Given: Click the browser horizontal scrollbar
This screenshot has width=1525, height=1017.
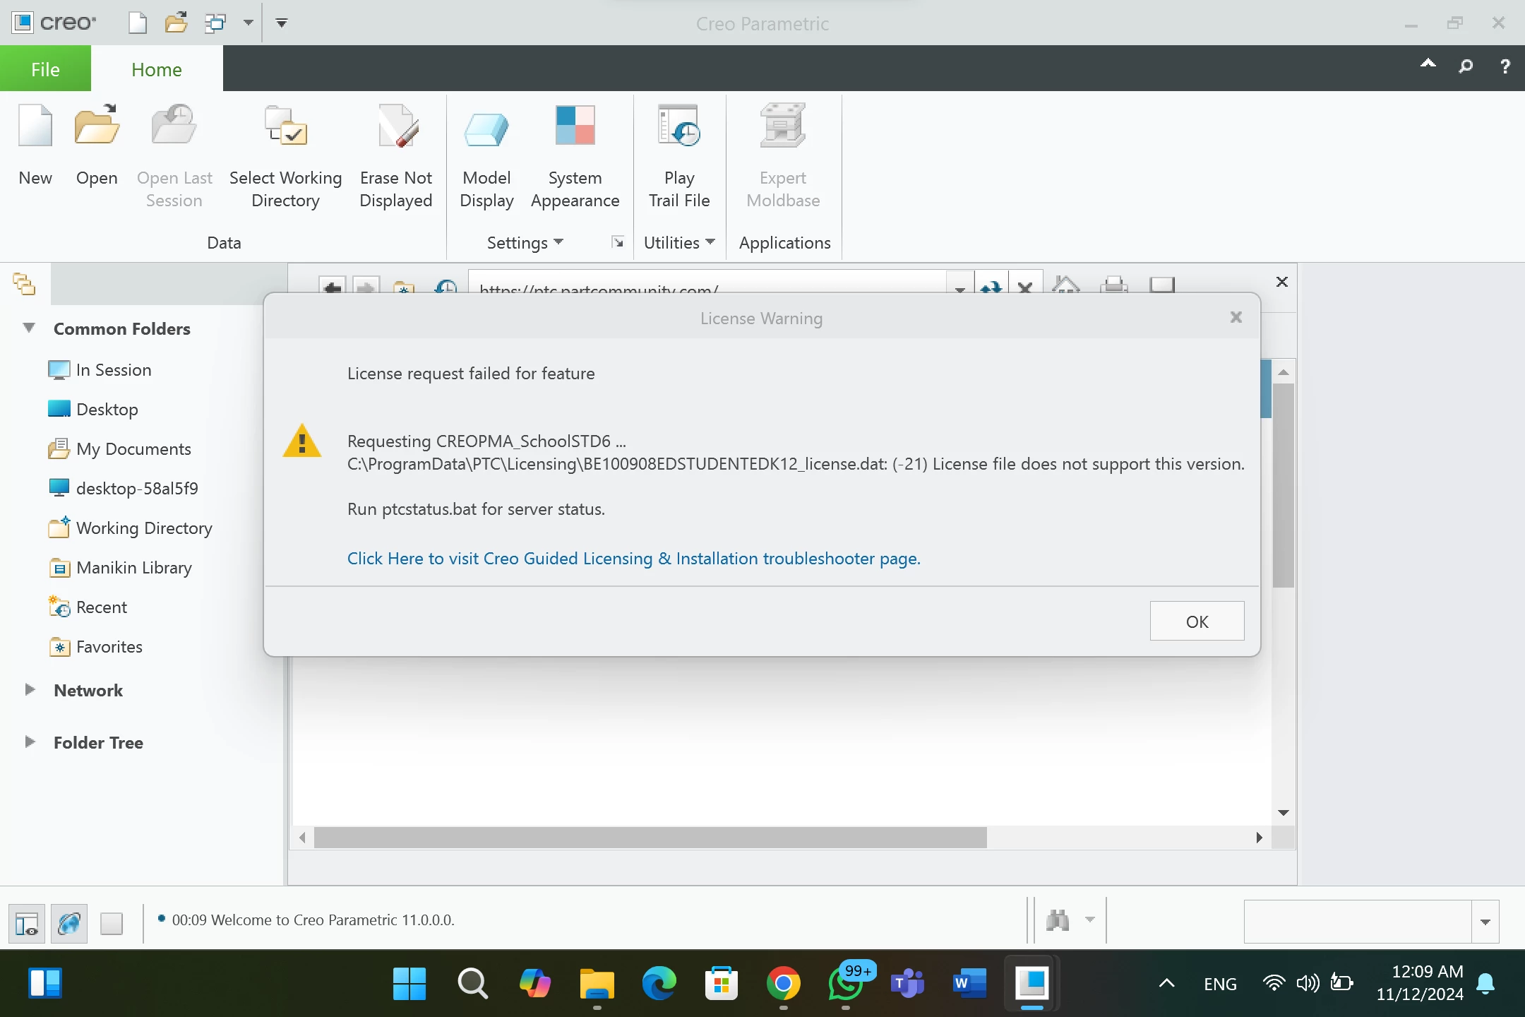Looking at the screenshot, I should (650, 838).
